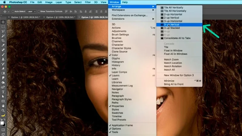Switch to the Option 2 document tab
This screenshot has width=242, height=136.
61,17
